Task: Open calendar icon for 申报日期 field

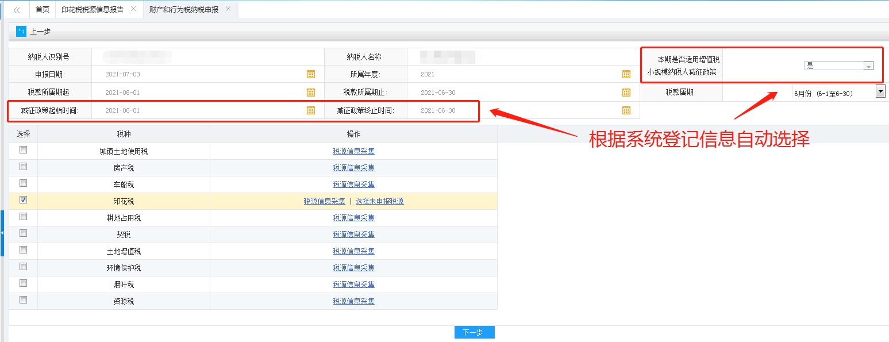Action: [310, 74]
